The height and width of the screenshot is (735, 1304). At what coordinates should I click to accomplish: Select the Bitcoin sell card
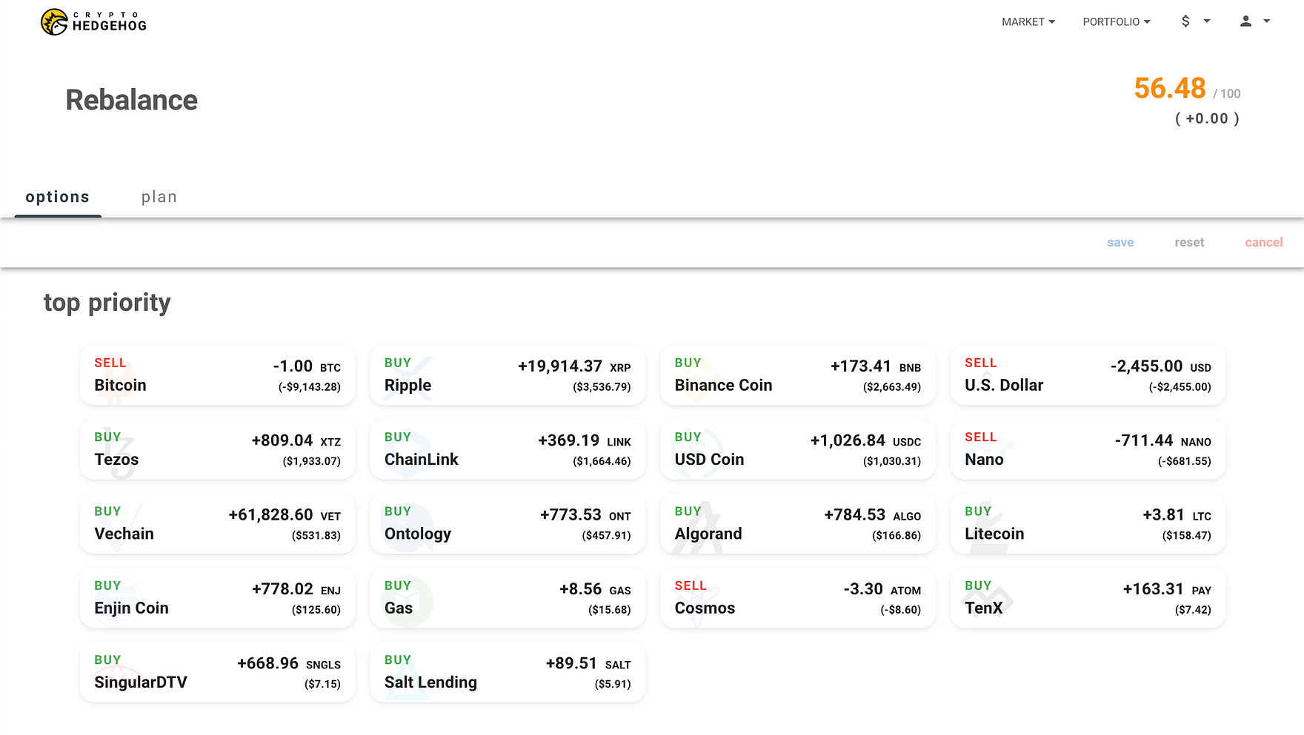[x=218, y=375]
